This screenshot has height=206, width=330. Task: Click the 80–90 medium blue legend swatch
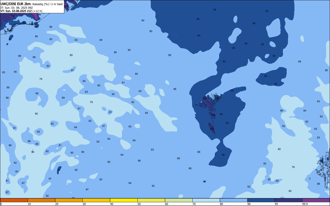coord(234,200)
